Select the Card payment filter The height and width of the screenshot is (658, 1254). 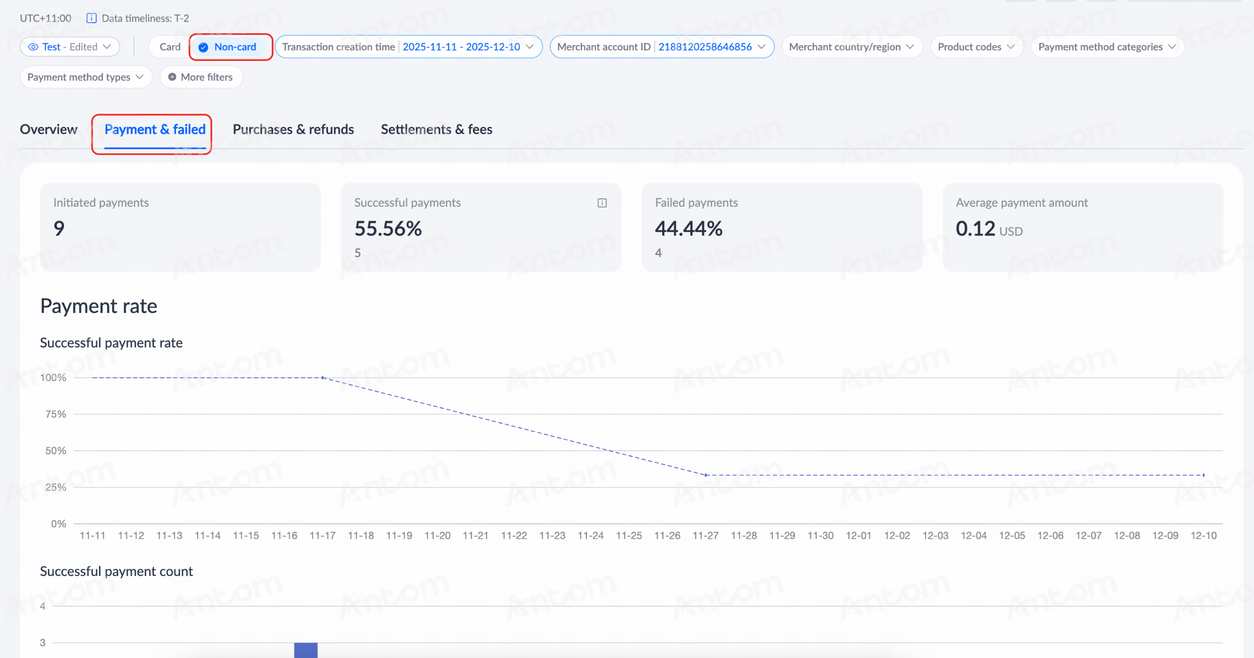(170, 47)
